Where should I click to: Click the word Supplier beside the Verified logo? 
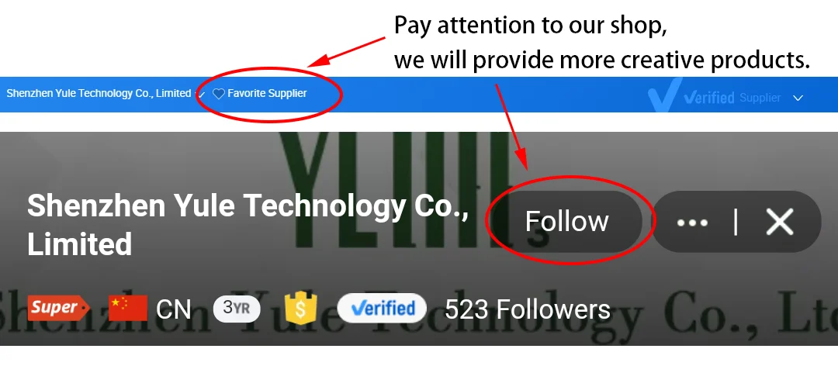coord(760,98)
